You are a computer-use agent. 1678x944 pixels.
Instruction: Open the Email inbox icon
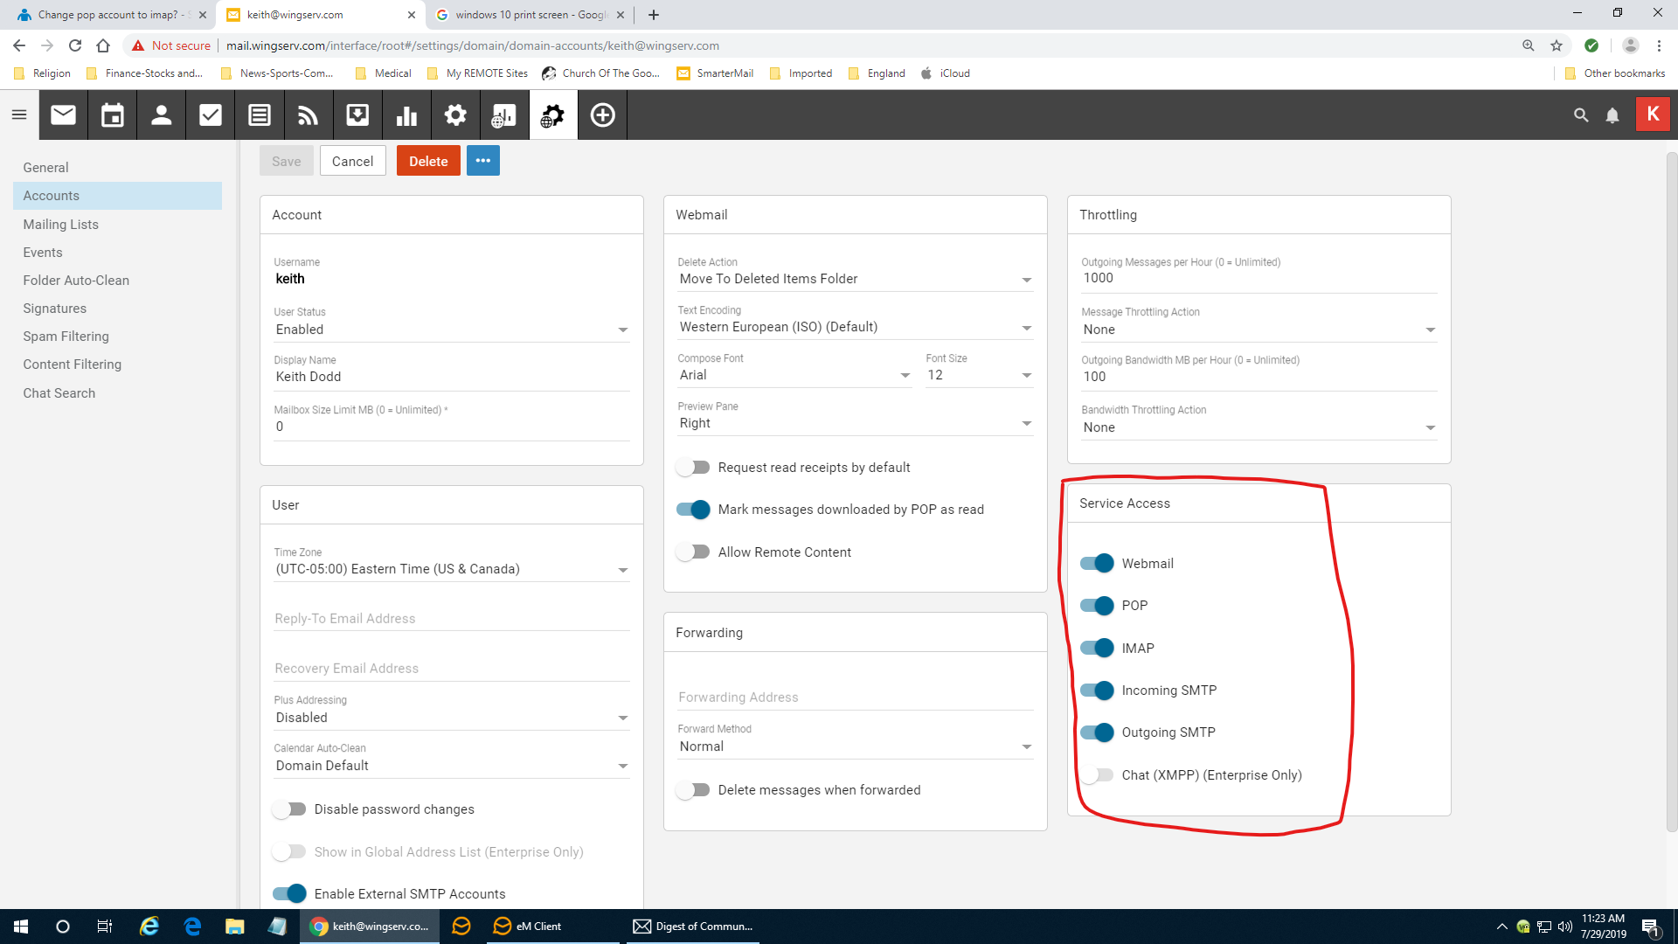click(x=63, y=115)
